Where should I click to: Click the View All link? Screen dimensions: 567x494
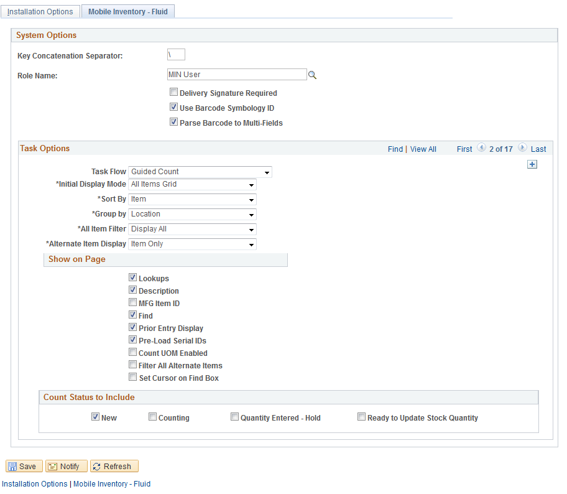[x=423, y=149]
